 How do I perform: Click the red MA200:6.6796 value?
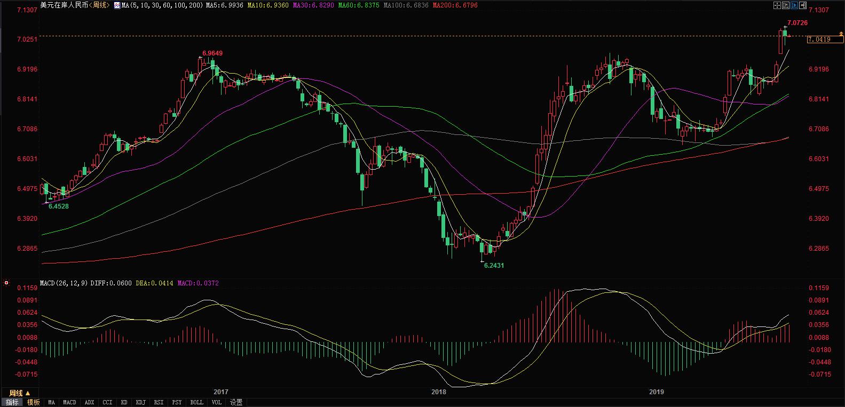(455, 5)
